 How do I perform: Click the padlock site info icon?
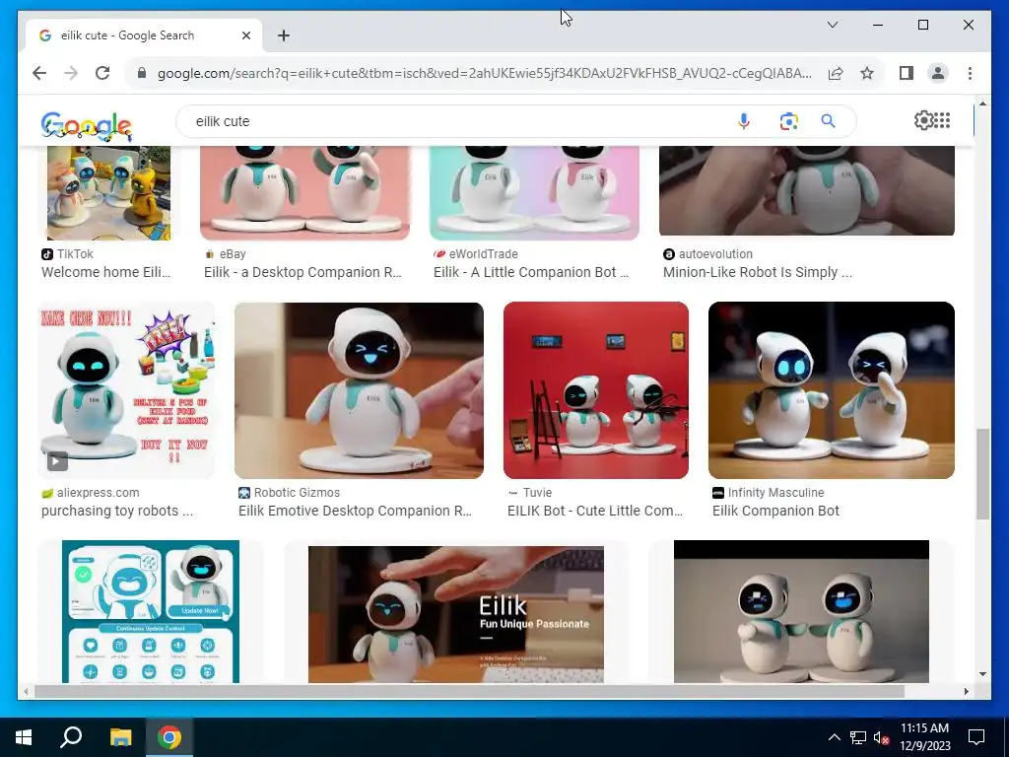[x=142, y=73]
